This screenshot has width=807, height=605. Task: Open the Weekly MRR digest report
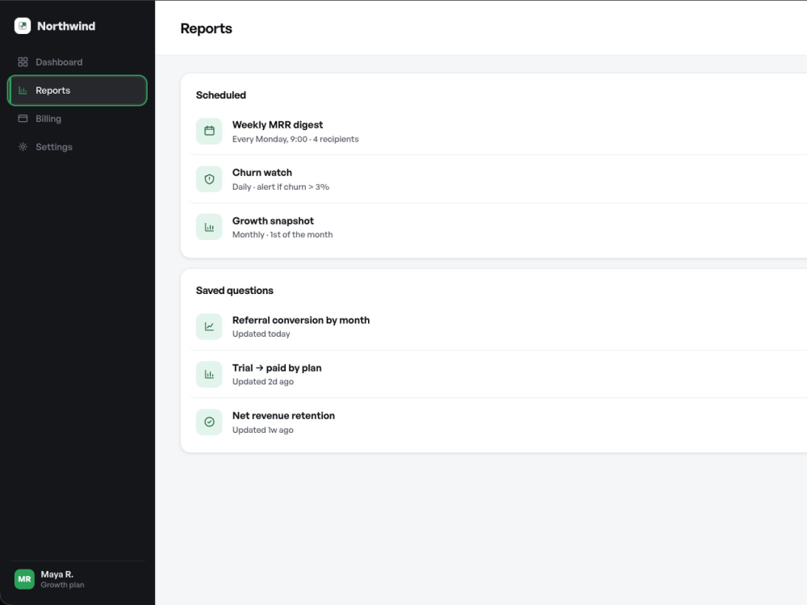click(497, 131)
